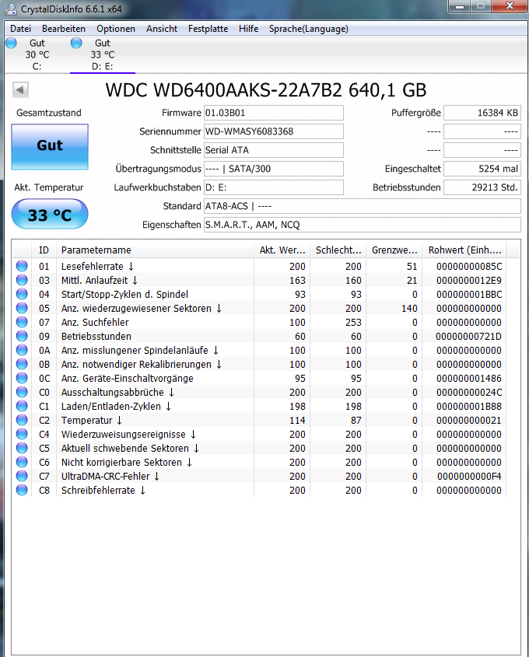
Task: Click status icon of notwendiger Rekalibrierungen row
Action: [x=22, y=364]
